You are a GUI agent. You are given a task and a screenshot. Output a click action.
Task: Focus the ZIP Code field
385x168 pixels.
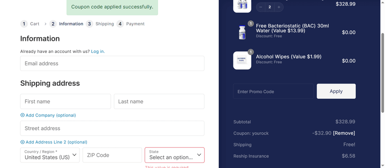pos(112,155)
